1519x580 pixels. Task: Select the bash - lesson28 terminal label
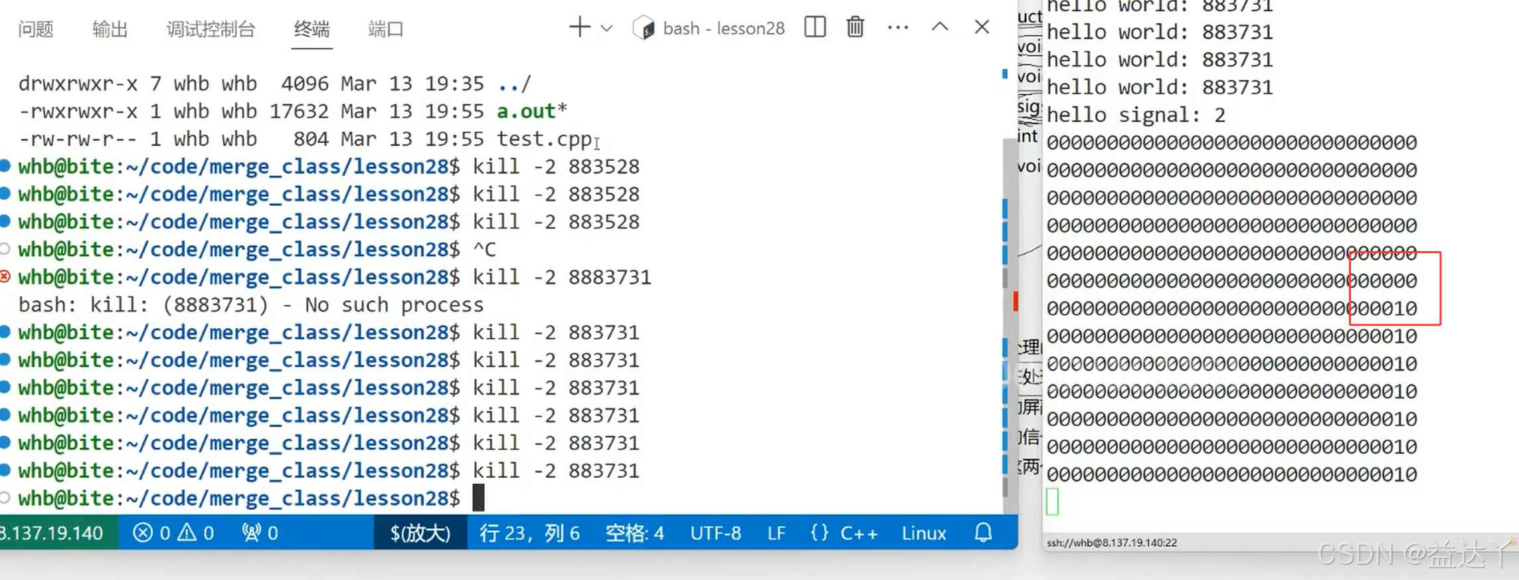[x=724, y=28]
